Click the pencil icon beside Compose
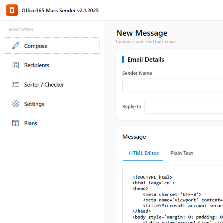 pos(16,46)
